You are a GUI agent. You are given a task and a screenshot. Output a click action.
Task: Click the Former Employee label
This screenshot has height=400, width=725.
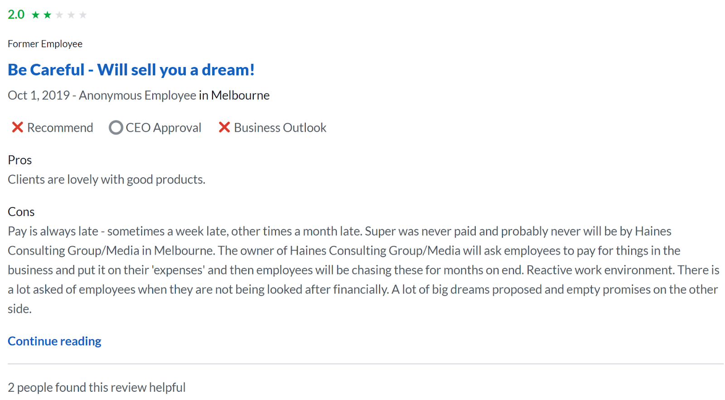click(x=45, y=44)
